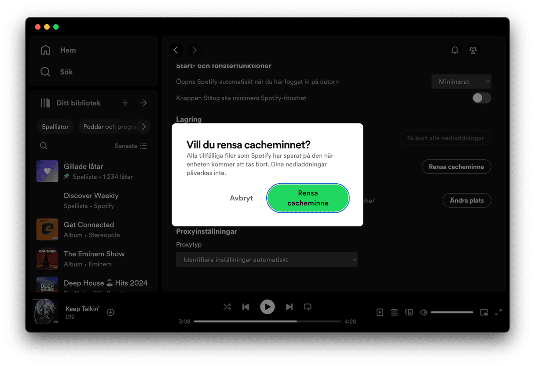Open connect to device icon
The image size is (535, 366).
409,312
